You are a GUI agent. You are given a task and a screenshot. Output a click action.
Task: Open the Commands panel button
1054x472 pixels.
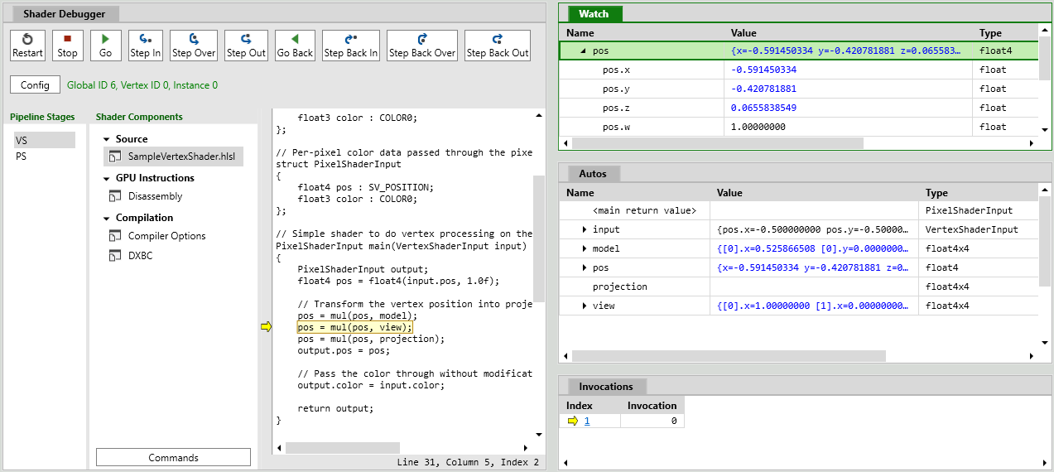pos(173,457)
